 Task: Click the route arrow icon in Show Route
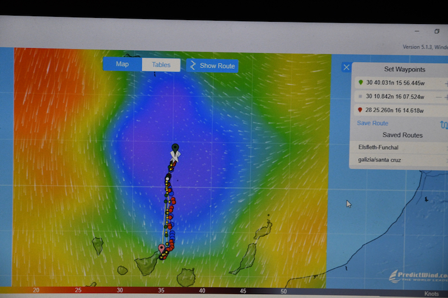coord(193,65)
